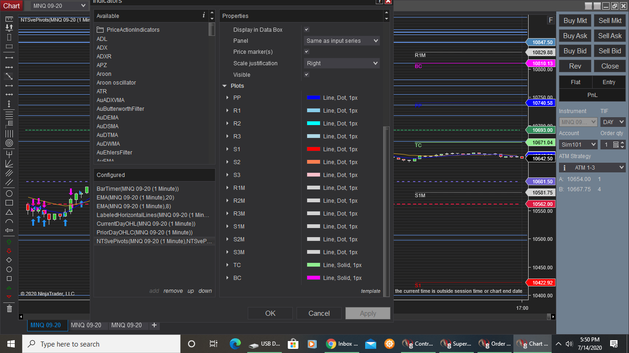
Task: Uncheck the Visible checkbox
Action: click(307, 74)
